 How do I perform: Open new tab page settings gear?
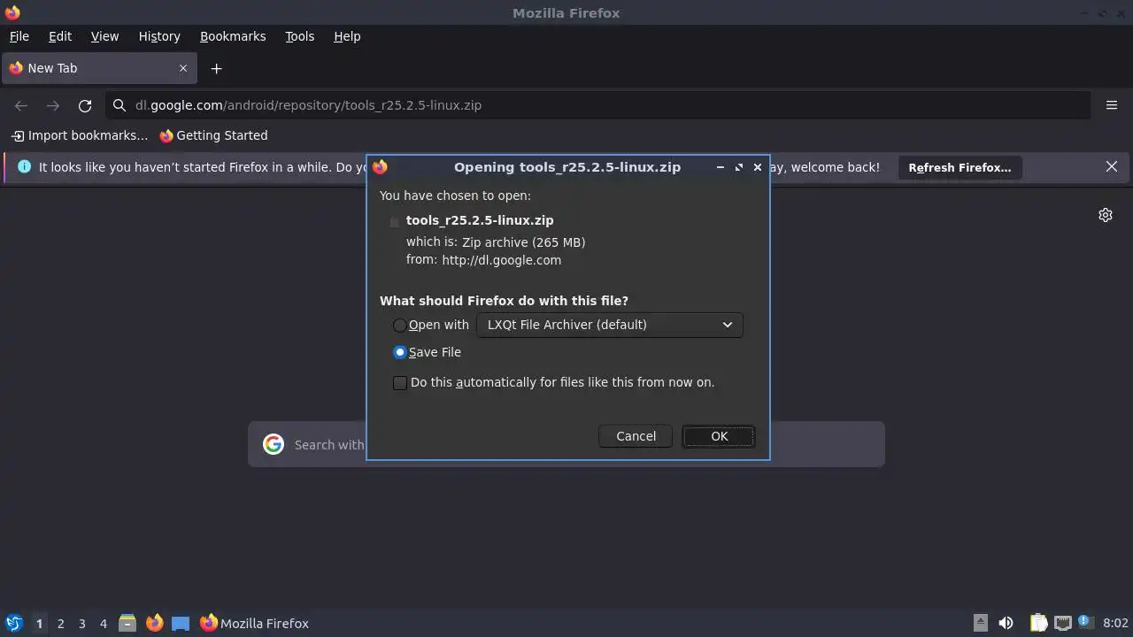1106,215
